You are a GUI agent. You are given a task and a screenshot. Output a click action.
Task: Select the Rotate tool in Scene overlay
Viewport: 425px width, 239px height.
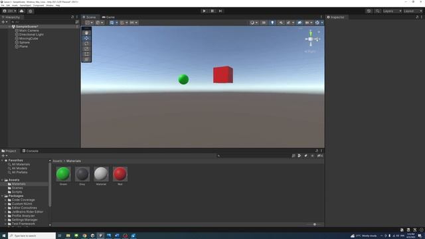pos(86,43)
